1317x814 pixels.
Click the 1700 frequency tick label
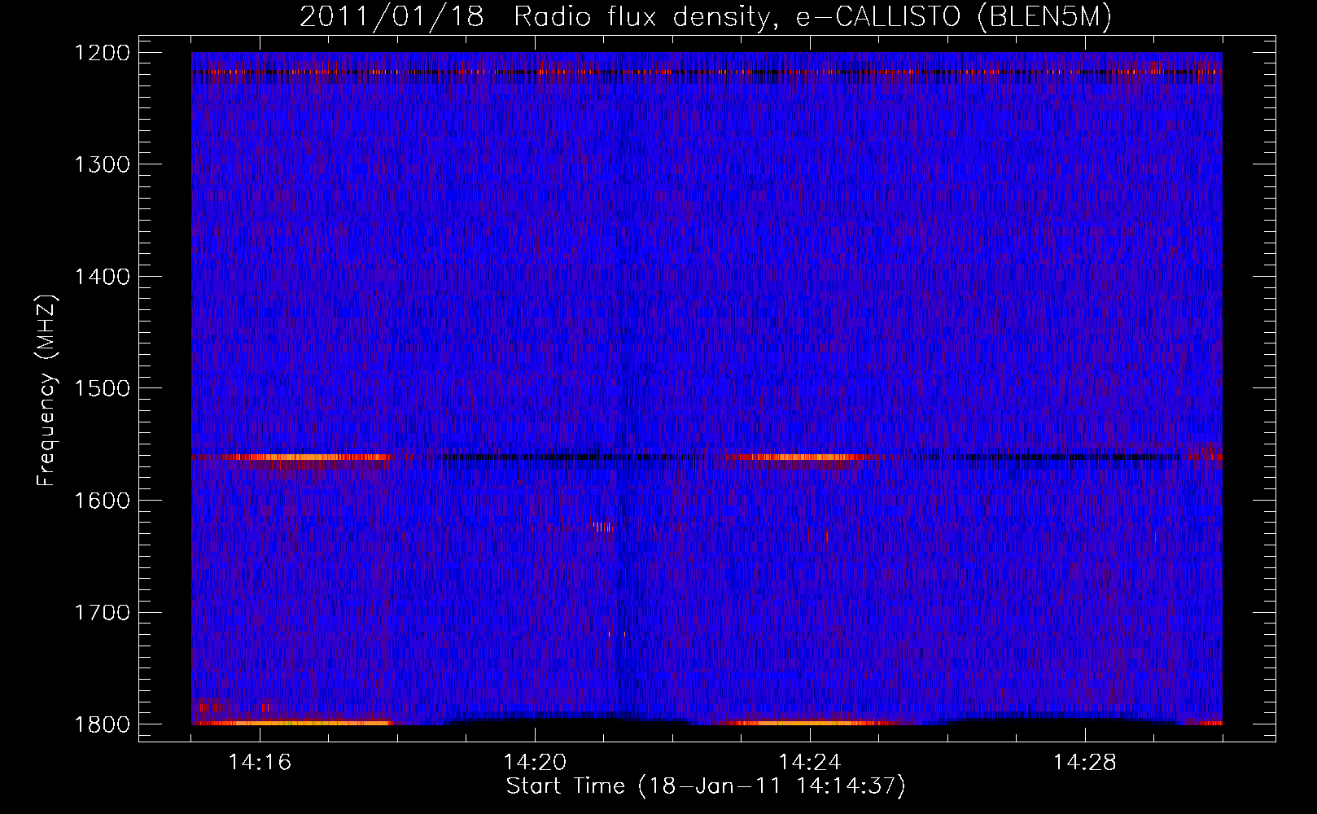click(x=102, y=612)
